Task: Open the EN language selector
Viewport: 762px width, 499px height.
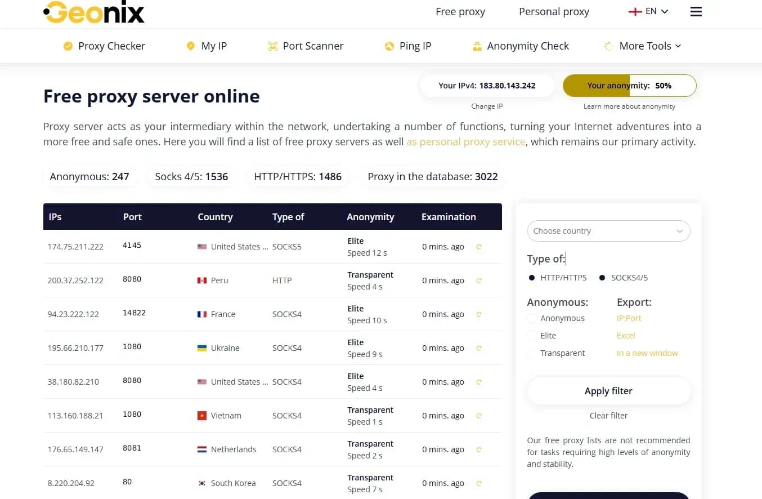Action: [648, 11]
